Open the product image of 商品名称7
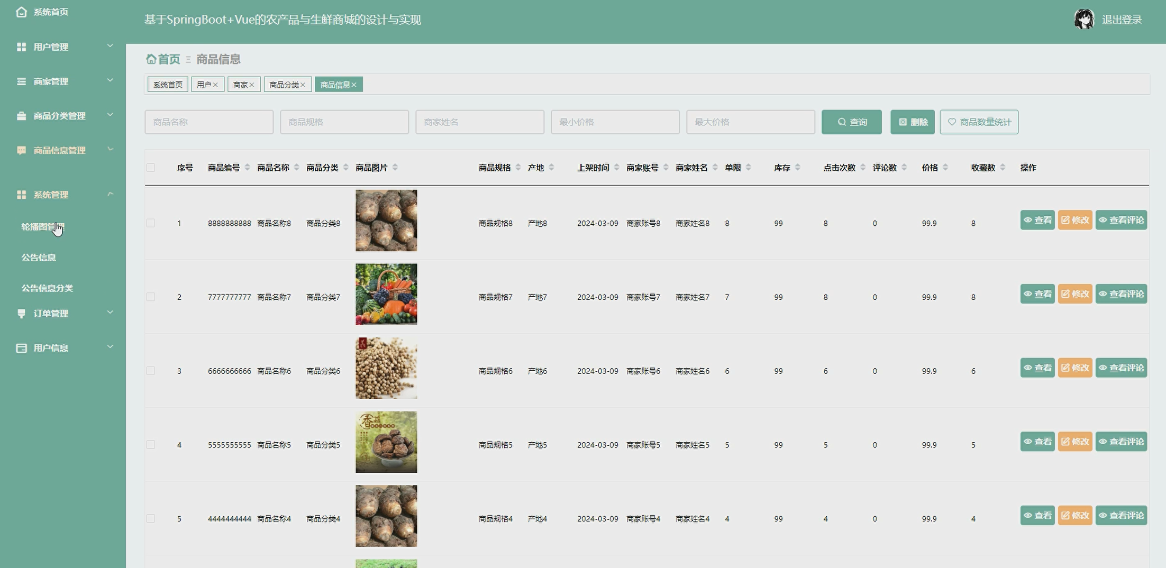The width and height of the screenshot is (1166, 568). coord(386,294)
